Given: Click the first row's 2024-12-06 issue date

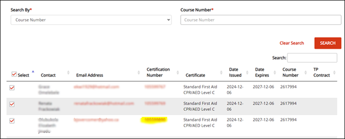Looking at the screenshot, I should [x=235, y=90].
